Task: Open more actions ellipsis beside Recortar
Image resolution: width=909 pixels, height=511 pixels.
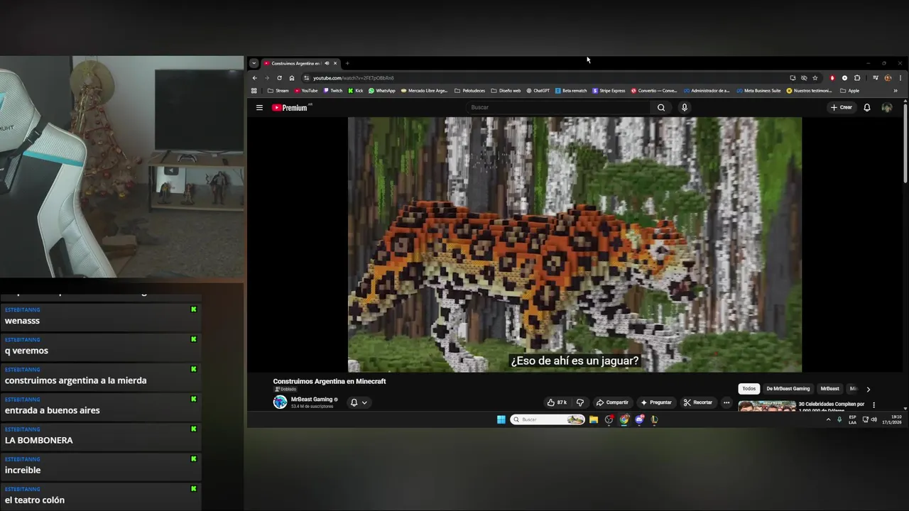Action: (726, 402)
